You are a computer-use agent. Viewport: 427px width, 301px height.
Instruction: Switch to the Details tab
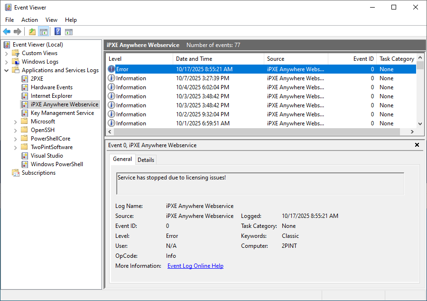(146, 160)
